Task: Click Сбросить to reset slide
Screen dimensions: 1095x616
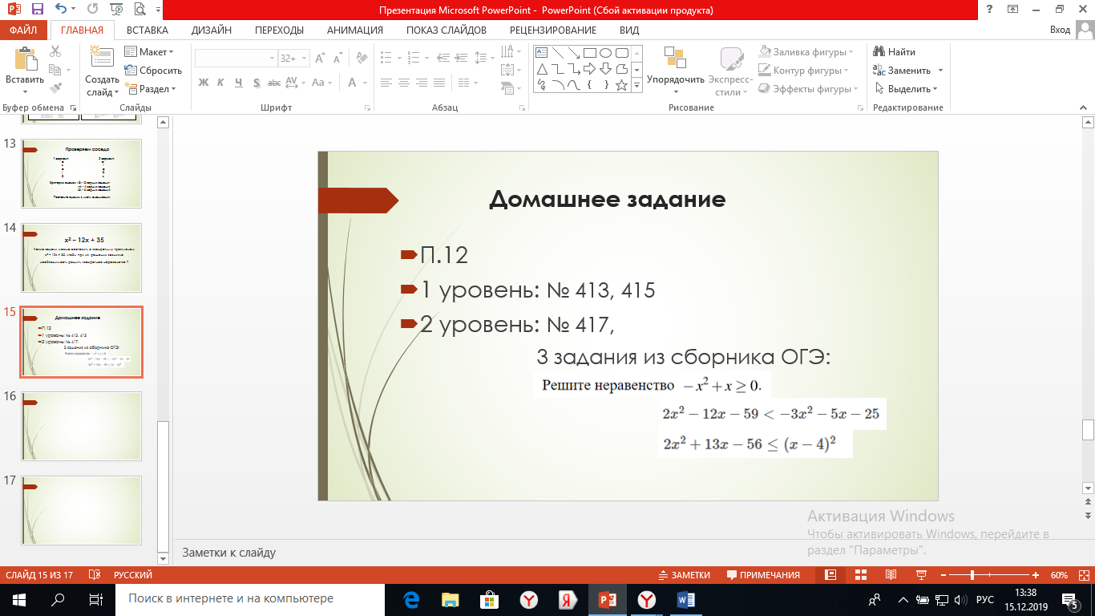Action: point(153,70)
